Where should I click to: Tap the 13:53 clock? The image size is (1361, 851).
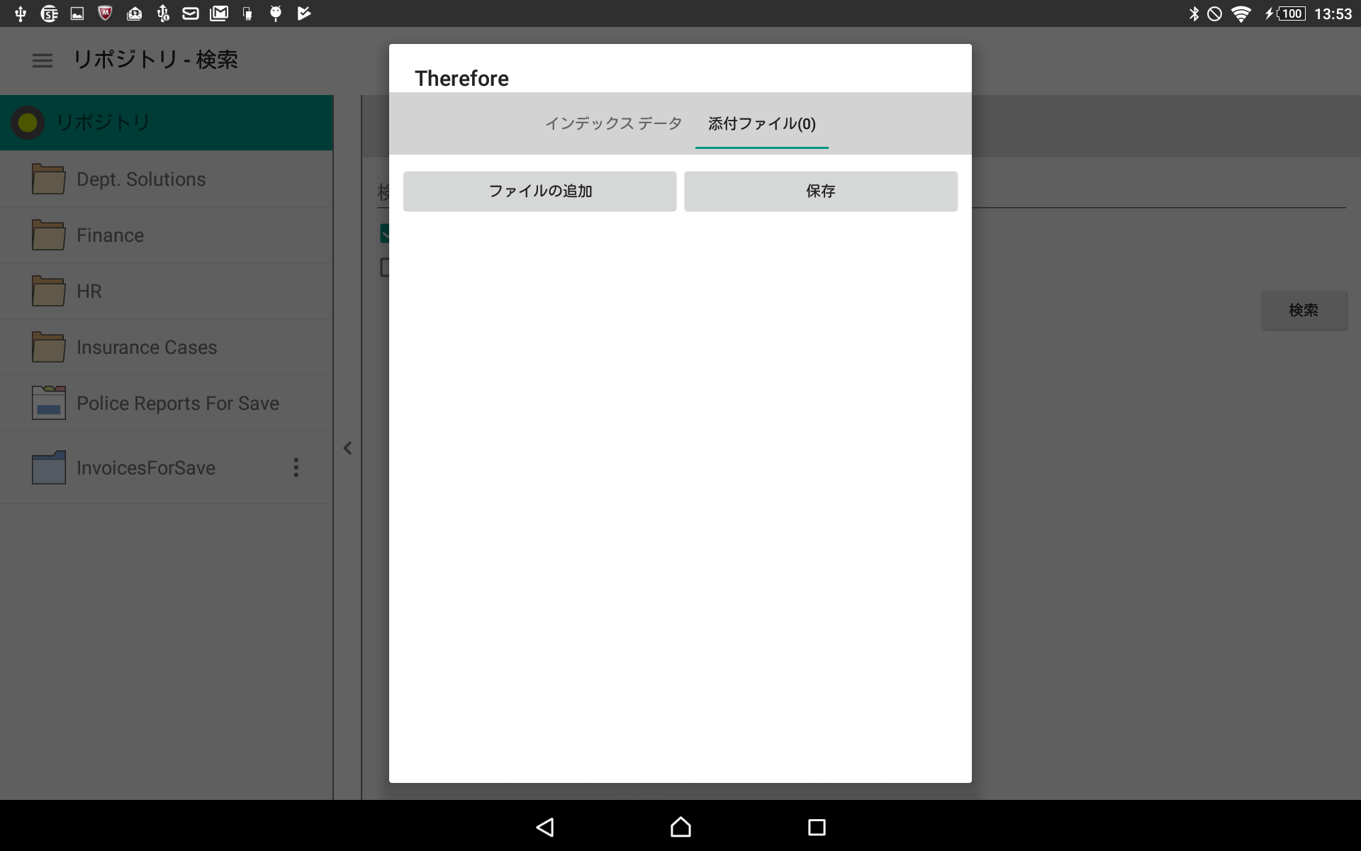tap(1333, 13)
